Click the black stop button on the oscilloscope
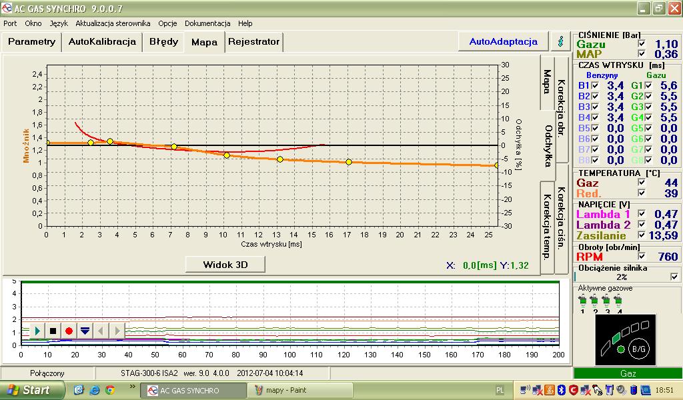The image size is (683, 400). click(x=53, y=330)
